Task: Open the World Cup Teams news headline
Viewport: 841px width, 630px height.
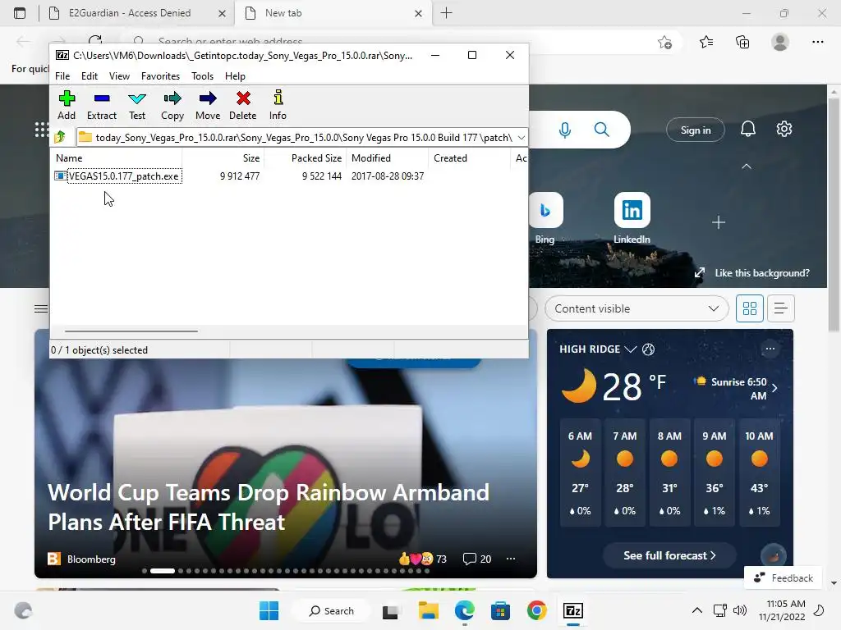Action: point(269,507)
